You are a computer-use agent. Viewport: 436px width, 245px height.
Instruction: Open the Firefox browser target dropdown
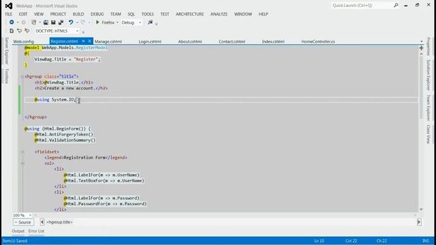[x=117, y=22]
